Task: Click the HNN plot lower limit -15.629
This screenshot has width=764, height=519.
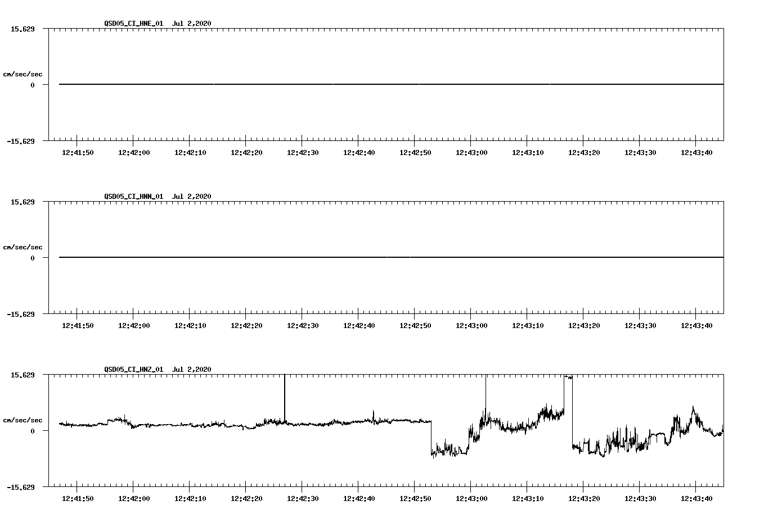Action: coord(21,314)
